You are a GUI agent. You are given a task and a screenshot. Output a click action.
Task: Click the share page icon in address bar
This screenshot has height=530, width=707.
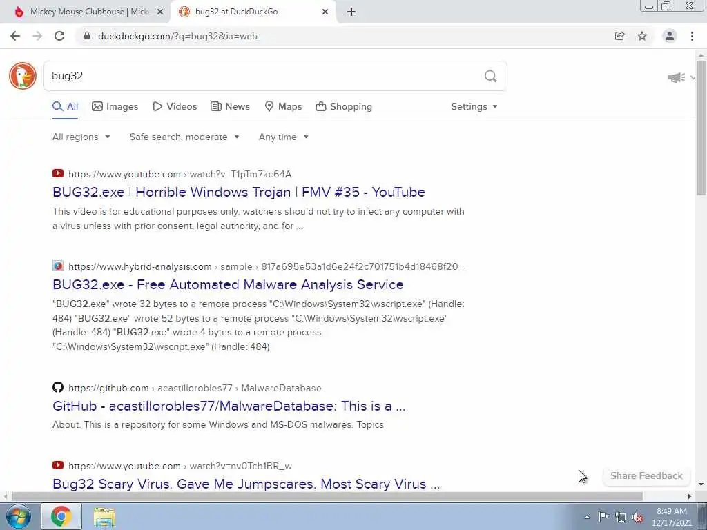click(619, 36)
